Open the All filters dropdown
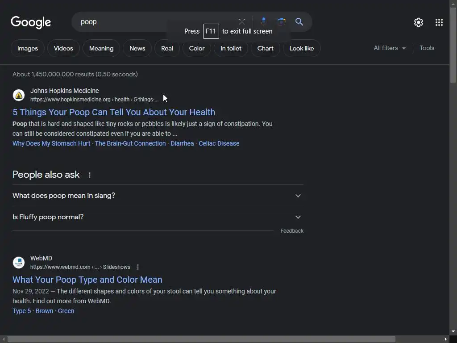This screenshot has width=457, height=343. click(x=389, y=48)
